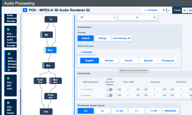Select BINAURAL rendering layout
Viewport: 192px width, 115px height.
tap(170, 111)
